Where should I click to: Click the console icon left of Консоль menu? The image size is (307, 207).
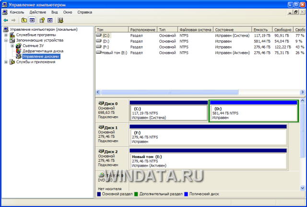pyautogui.click(x=5, y=12)
